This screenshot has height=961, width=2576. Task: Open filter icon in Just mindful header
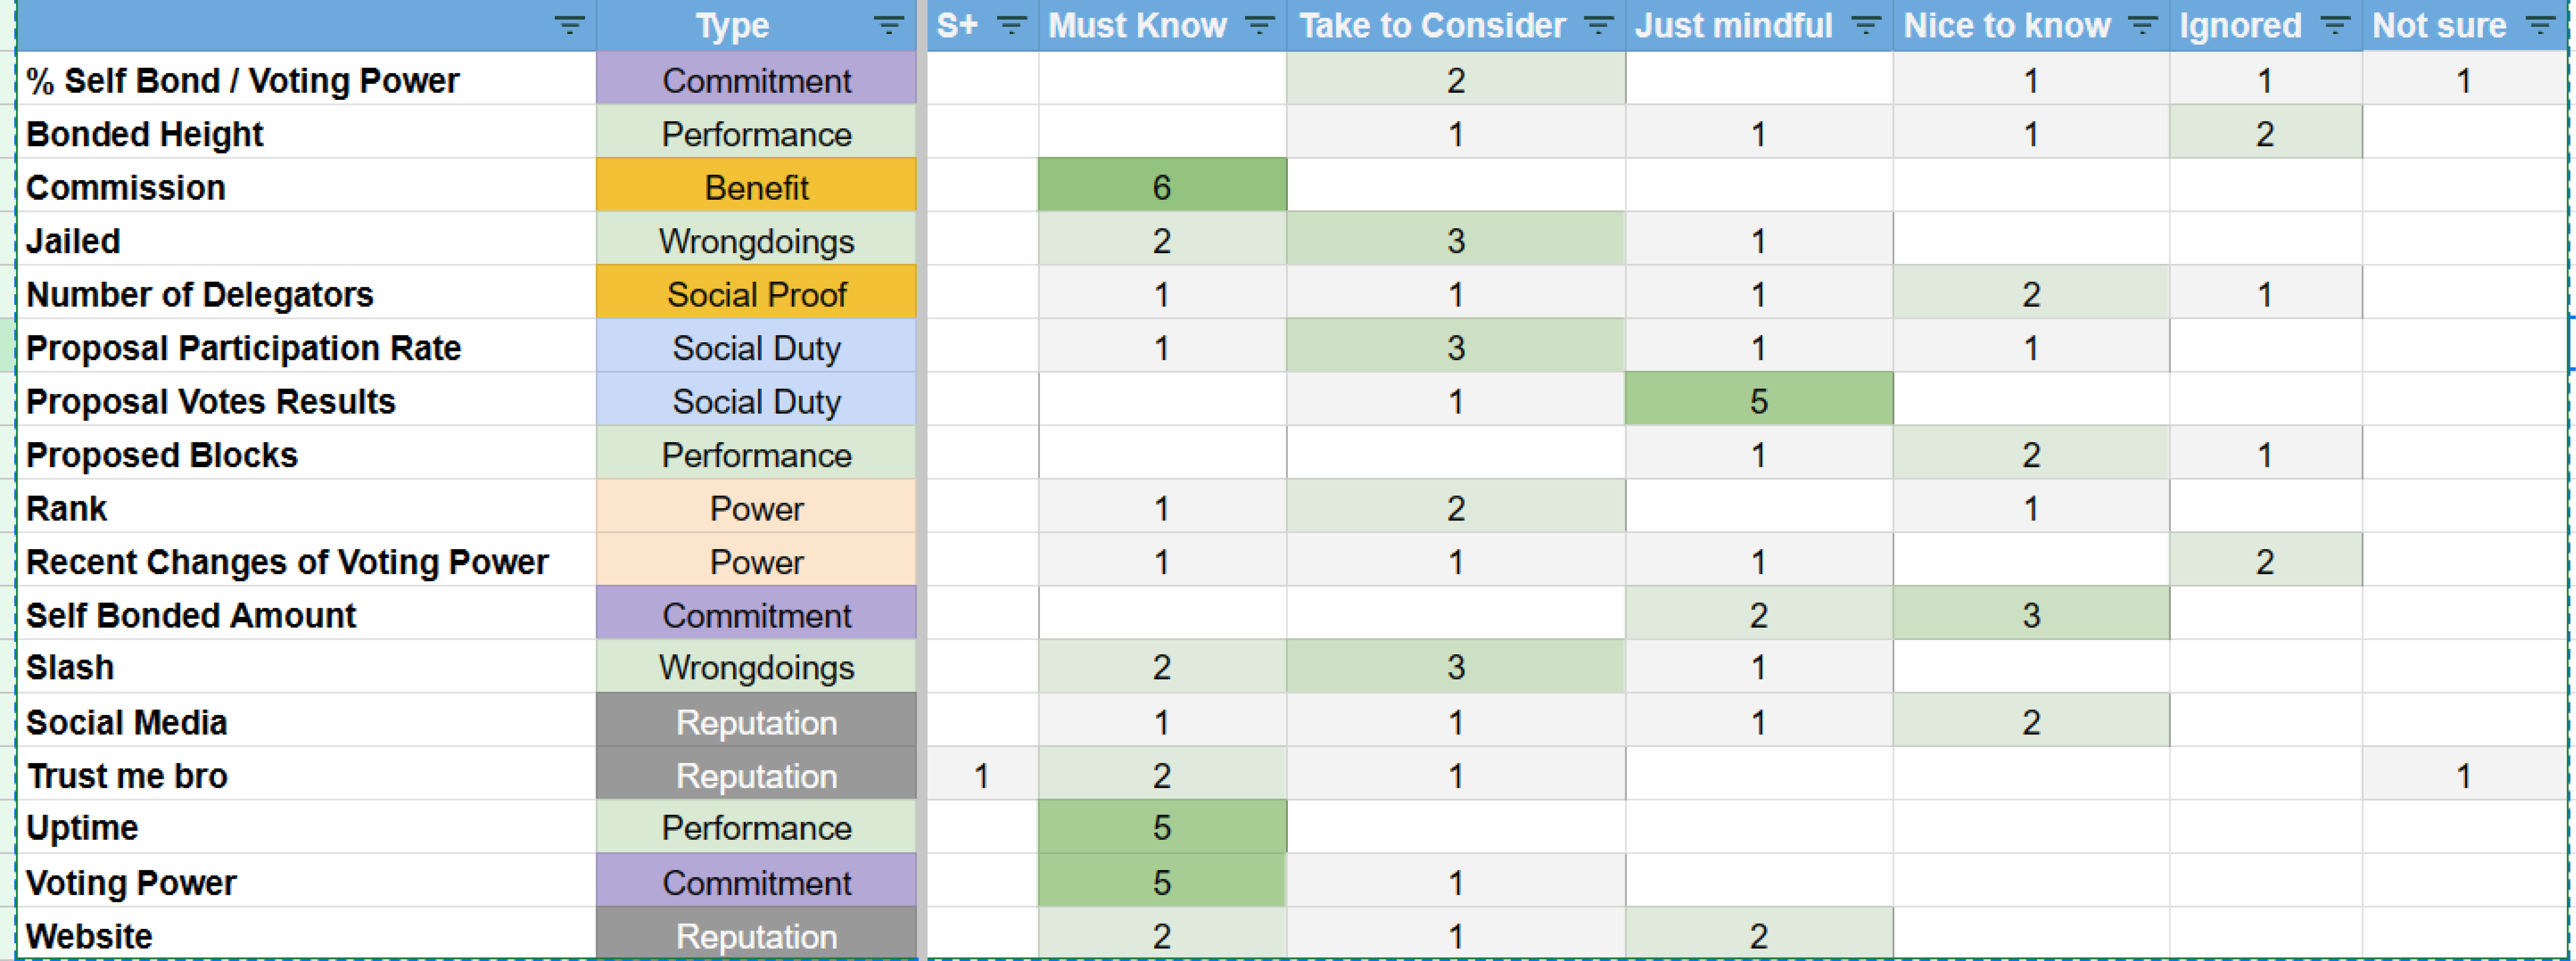[1866, 25]
